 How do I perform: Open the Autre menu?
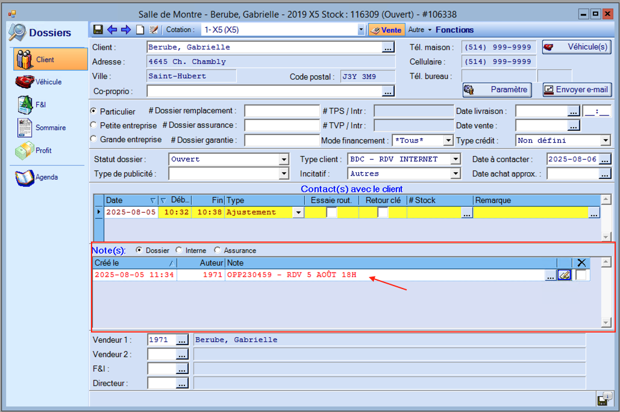[x=419, y=30]
